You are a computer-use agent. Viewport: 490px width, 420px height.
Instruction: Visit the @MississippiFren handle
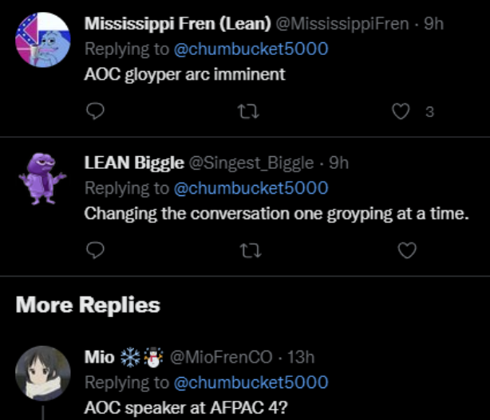point(342,24)
